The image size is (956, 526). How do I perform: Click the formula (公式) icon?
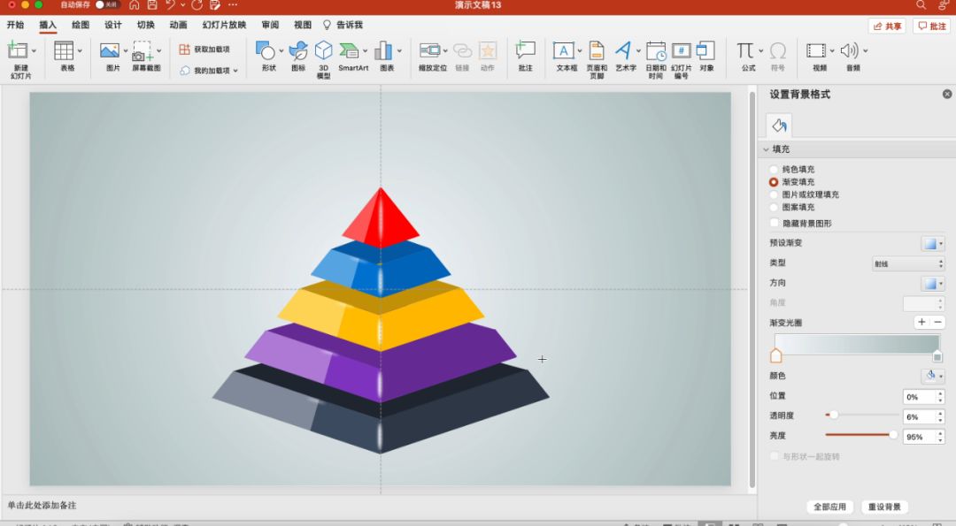coord(747,52)
